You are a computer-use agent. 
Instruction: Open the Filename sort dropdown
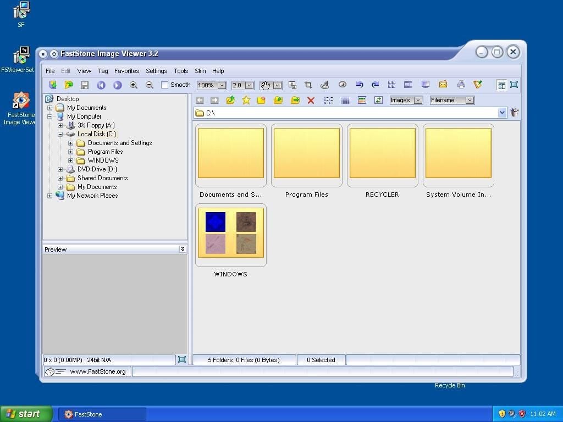(470, 101)
